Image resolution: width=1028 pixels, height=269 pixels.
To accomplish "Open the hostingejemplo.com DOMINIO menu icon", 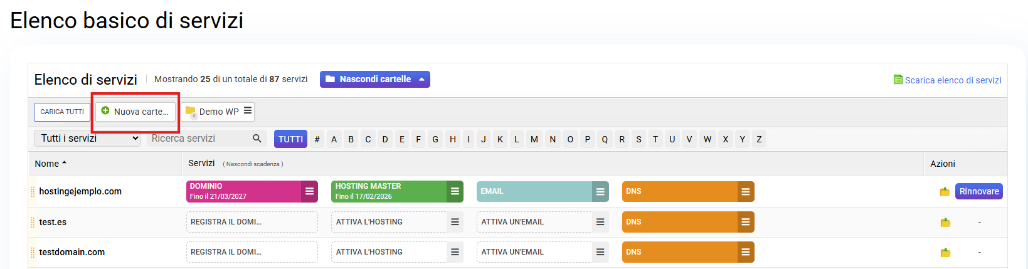I will tap(309, 192).
